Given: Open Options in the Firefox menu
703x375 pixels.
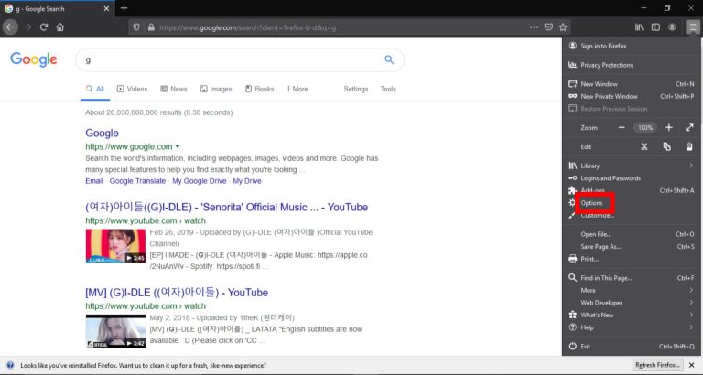Looking at the screenshot, I should [x=632, y=203].
